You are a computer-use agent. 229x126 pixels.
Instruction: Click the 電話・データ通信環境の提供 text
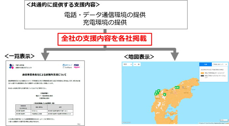(x=105, y=15)
